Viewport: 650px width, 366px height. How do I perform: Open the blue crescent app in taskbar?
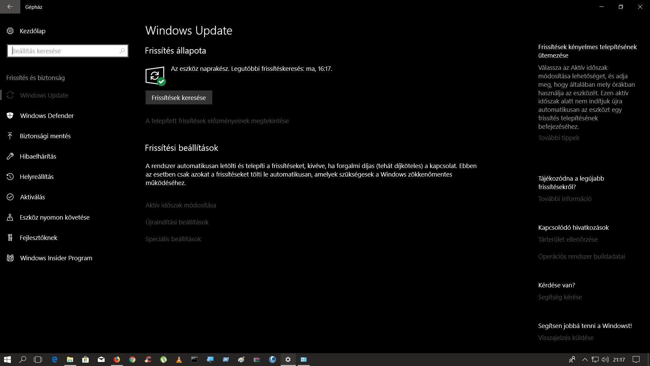click(273, 360)
